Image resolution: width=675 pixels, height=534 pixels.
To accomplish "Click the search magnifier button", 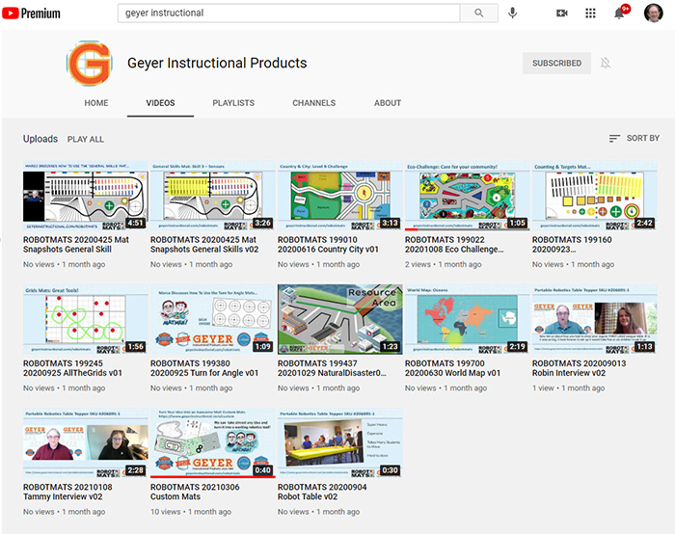I will click(478, 13).
